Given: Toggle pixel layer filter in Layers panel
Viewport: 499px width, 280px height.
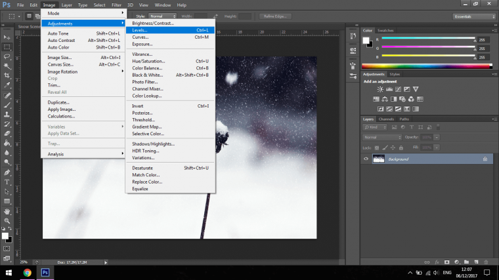Looking at the screenshot, I should [x=395, y=127].
